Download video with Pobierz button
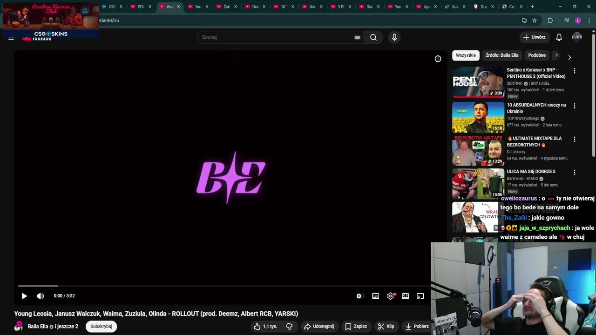Image resolution: width=596 pixels, height=335 pixels. [x=417, y=327]
